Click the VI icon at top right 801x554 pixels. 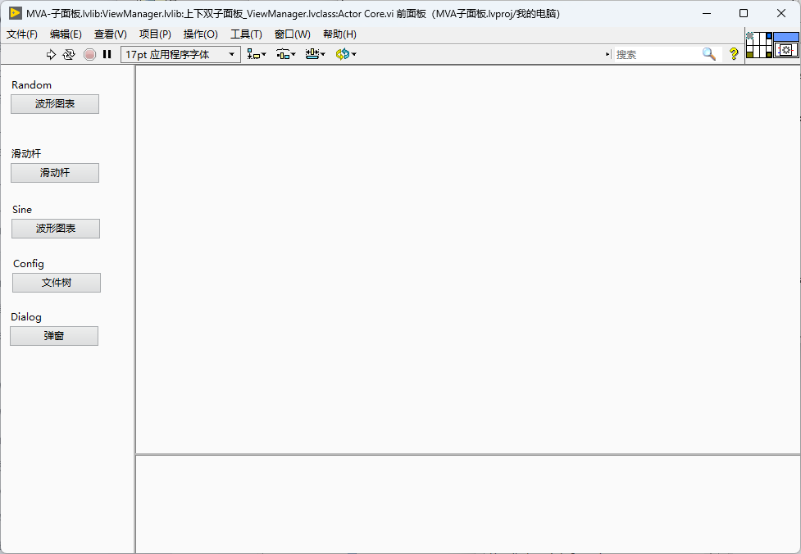[786, 45]
